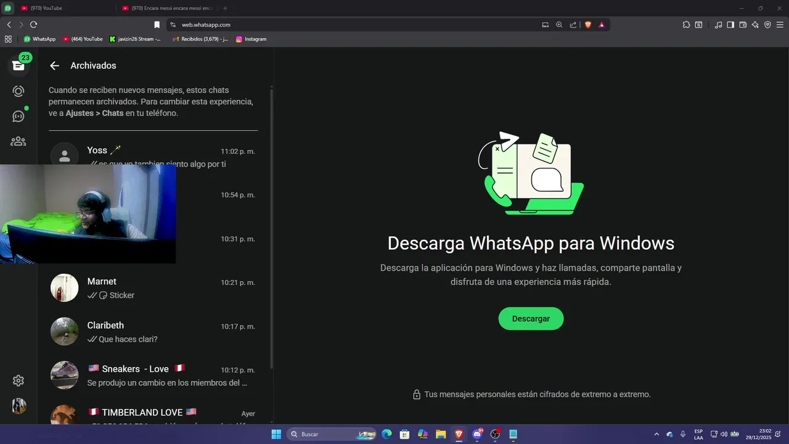The image size is (789, 444).
Task: Click the browser forward navigation arrow
Action: click(21, 25)
